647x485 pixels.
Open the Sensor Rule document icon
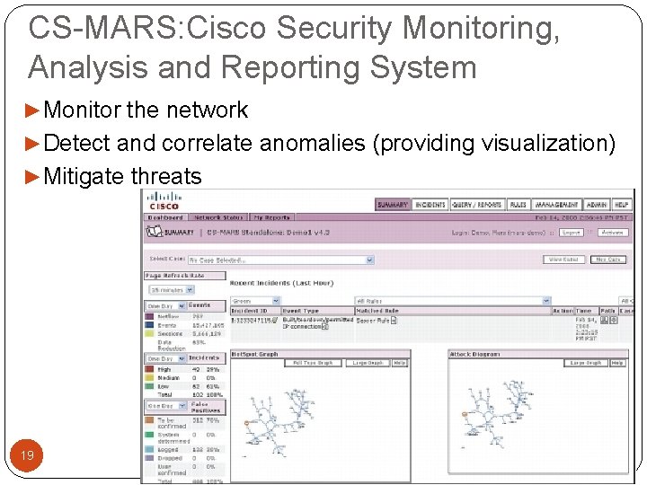(x=394, y=320)
